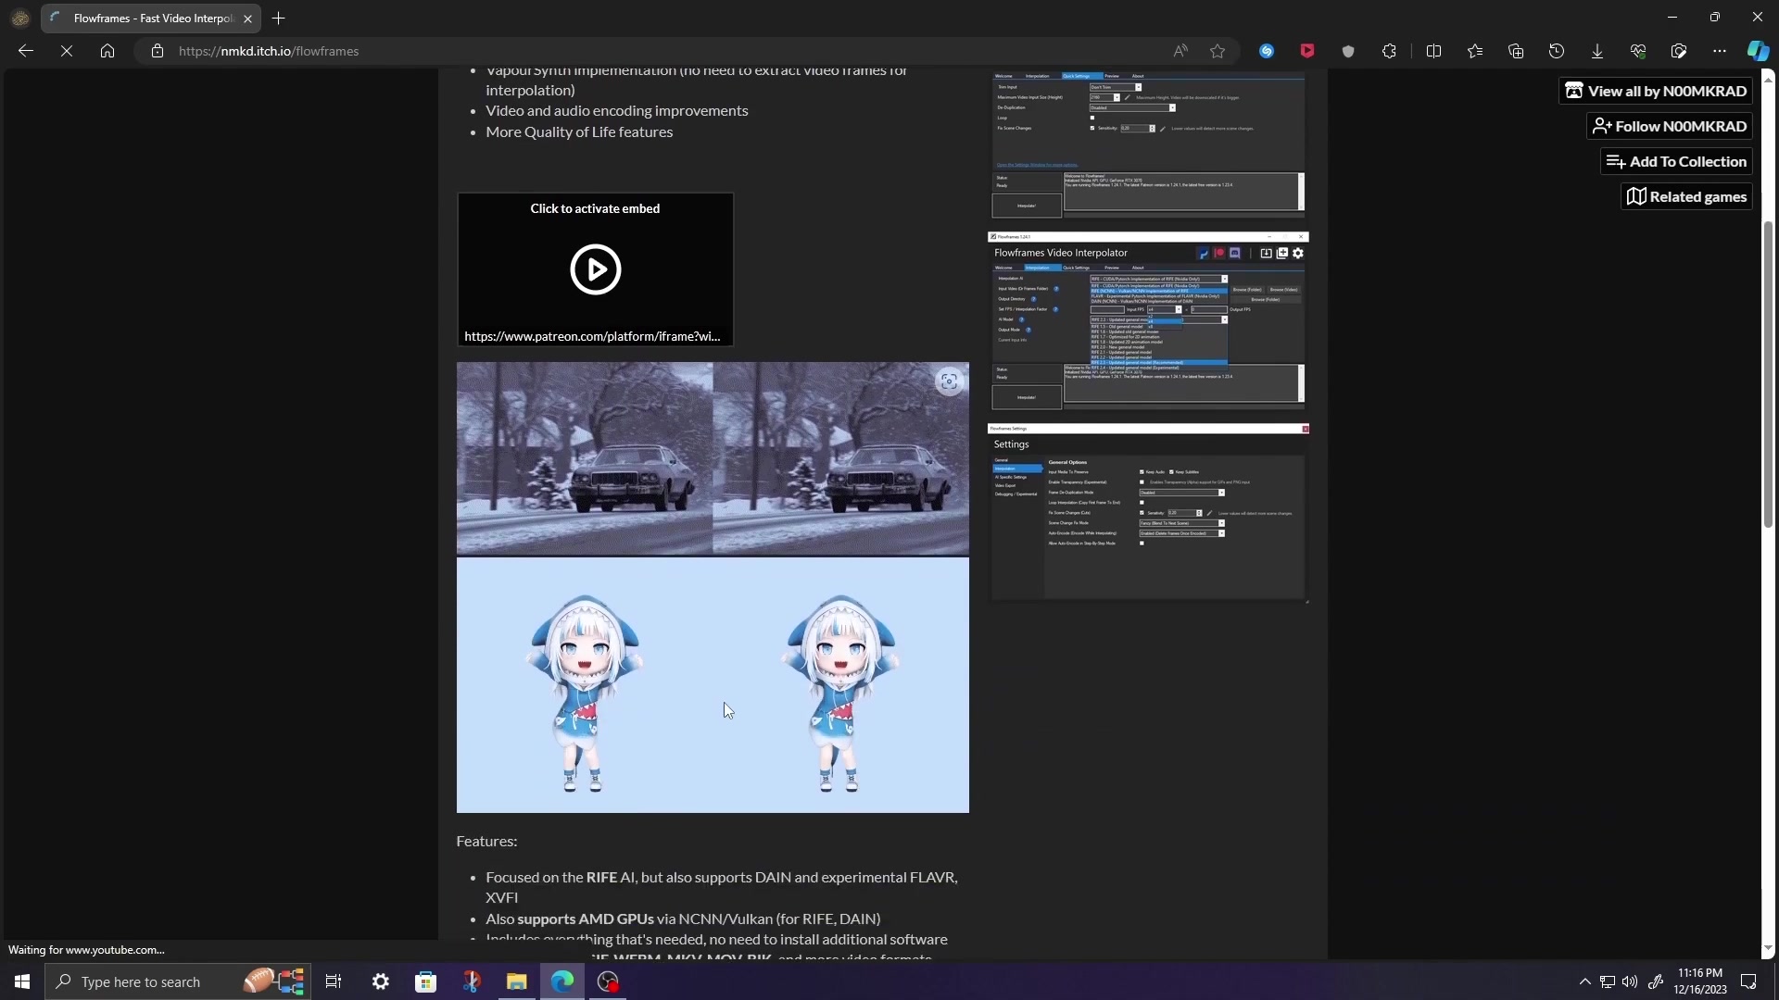Open the Quick Settings screenshot thumbnail
This screenshot has height=1000, width=1779.
click(1148, 145)
